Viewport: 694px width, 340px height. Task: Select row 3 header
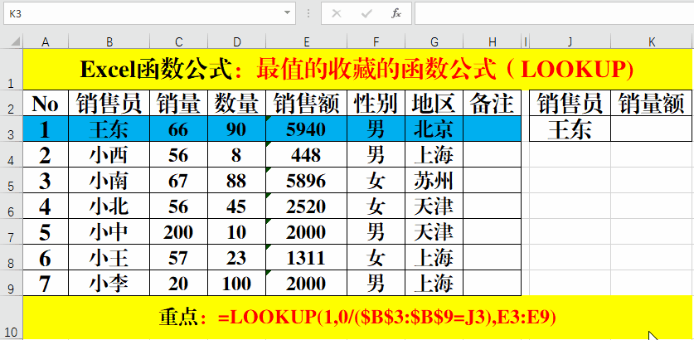[x=12, y=129]
